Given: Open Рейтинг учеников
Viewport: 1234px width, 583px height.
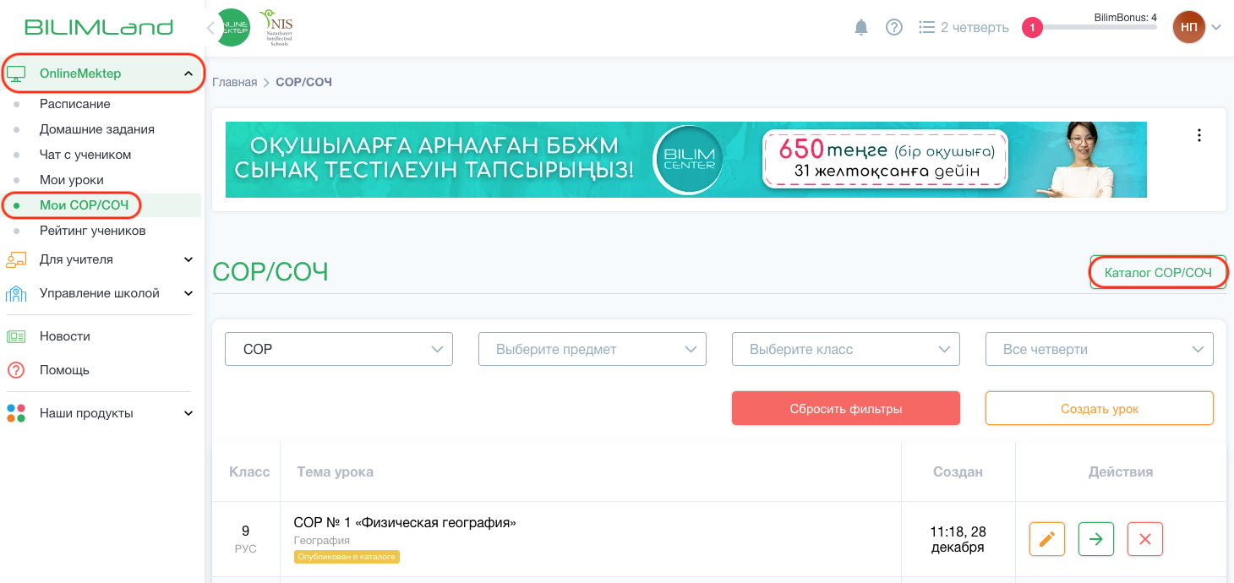Looking at the screenshot, I should [x=93, y=231].
